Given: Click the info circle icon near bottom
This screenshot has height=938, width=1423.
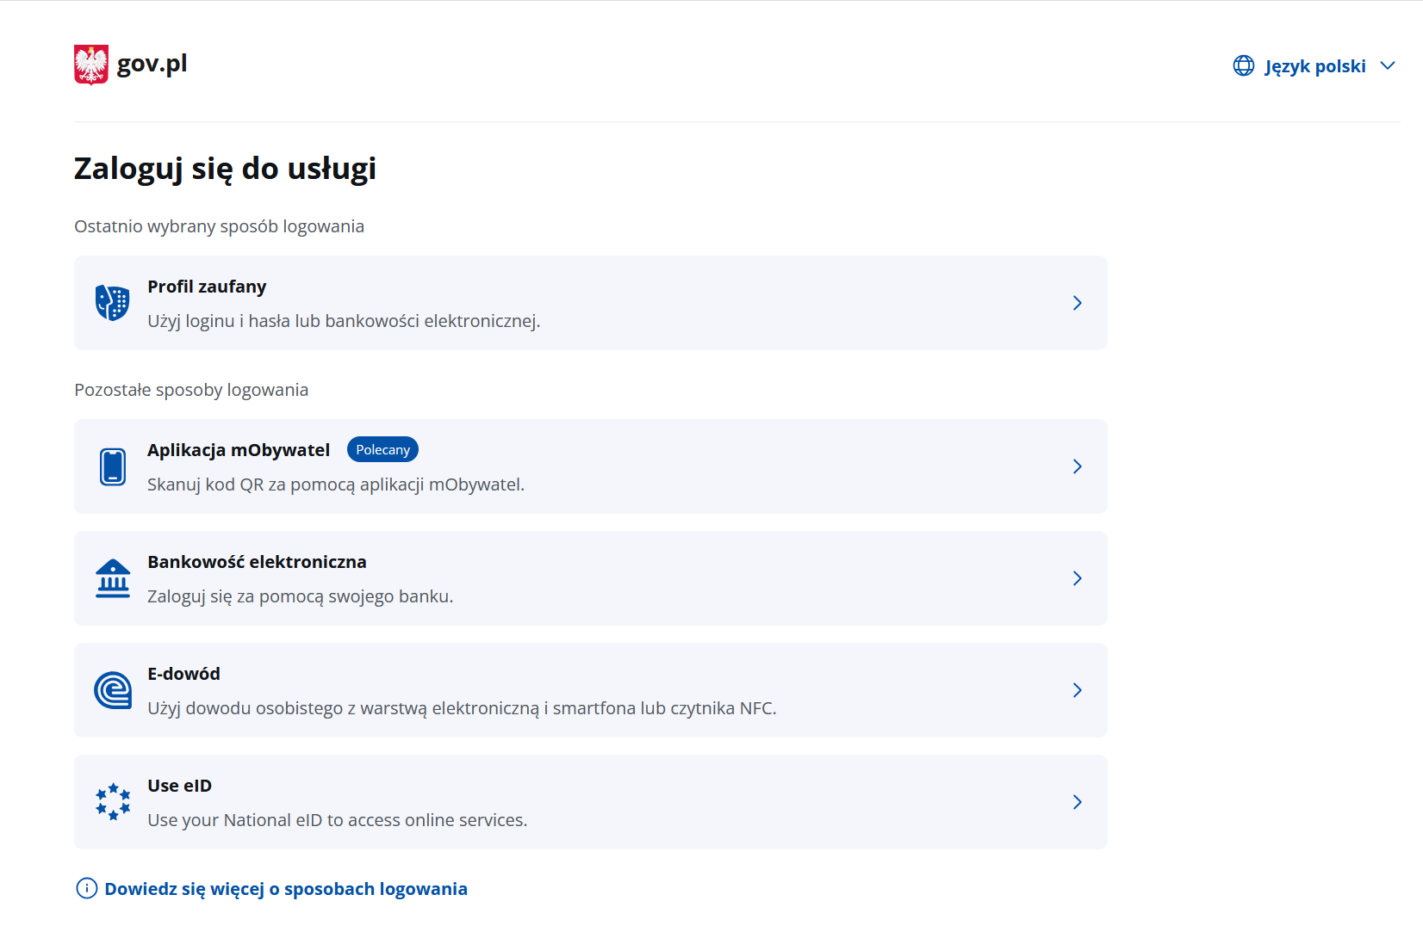Looking at the screenshot, I should click(86, 888).
